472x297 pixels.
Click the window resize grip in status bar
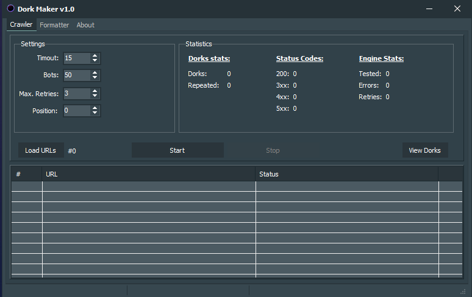coord(463,292)
